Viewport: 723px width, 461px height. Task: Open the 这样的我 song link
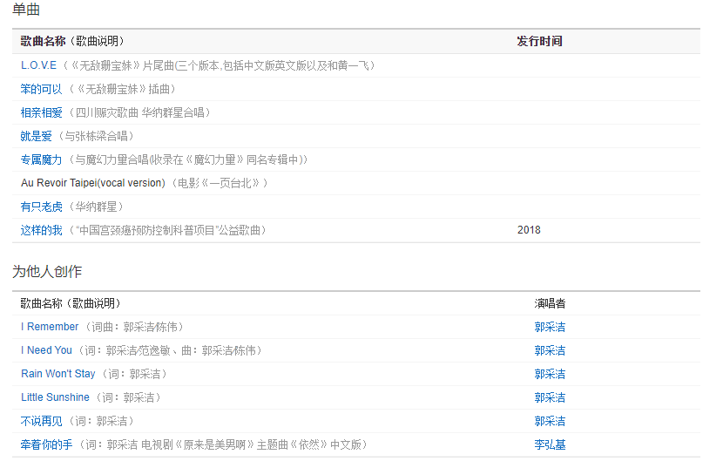point(41,230)
